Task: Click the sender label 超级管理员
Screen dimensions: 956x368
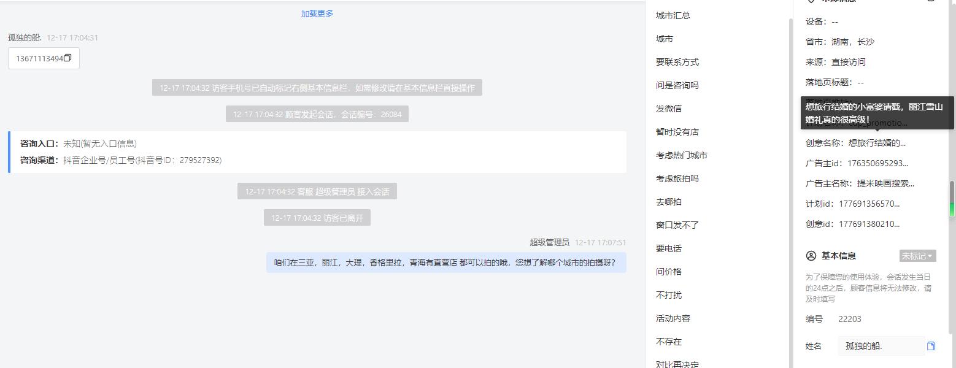Action: (550, 242)
